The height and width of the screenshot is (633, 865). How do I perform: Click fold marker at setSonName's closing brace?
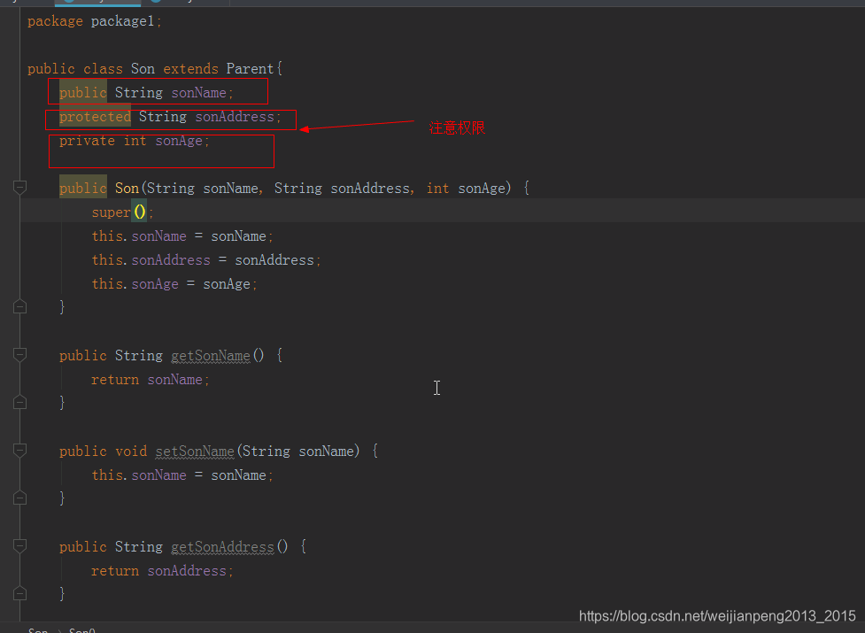tap(19, 498)
